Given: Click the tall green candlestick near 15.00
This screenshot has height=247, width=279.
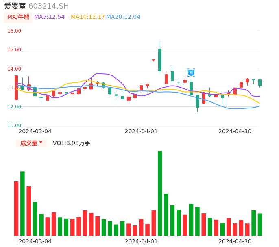Looking at the screenshot, I should (x=160, y=60).
